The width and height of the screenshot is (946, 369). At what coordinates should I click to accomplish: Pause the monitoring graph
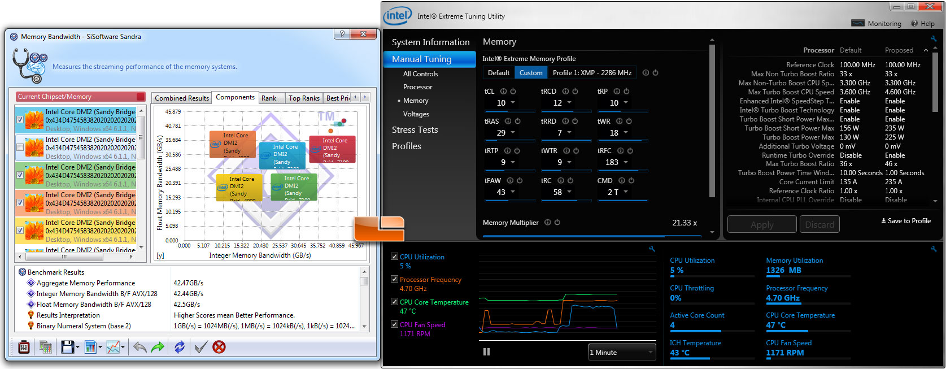486,352
